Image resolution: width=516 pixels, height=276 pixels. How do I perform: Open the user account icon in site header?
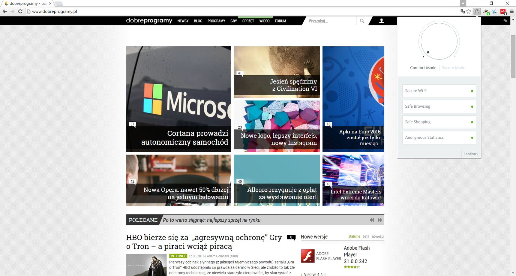381,21
